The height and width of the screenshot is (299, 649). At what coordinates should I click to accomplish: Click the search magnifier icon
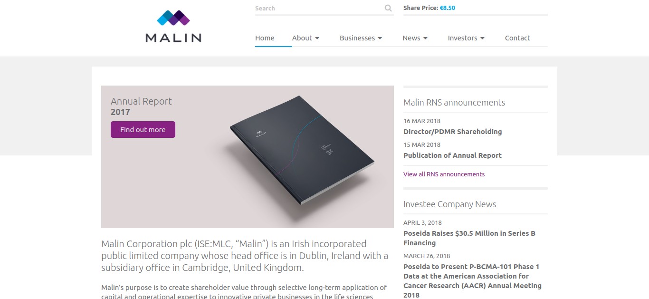click(x=388, y=8)
